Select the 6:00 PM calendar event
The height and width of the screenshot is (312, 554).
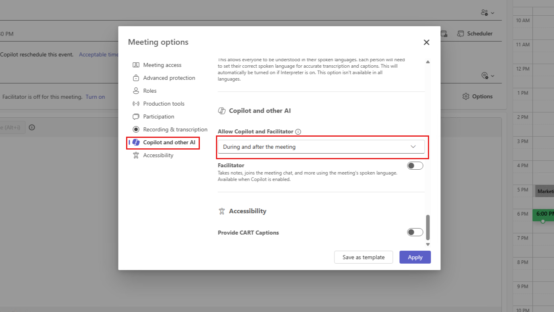coord(543,215)
